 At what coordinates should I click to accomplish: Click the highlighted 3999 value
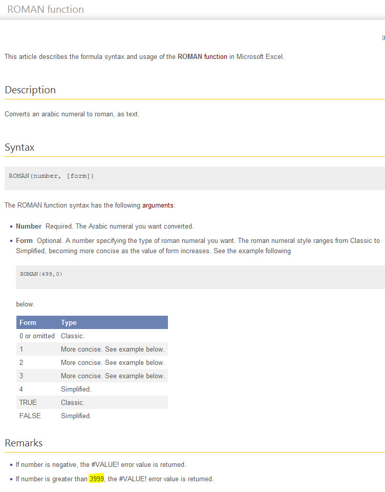tap(96, 479)
